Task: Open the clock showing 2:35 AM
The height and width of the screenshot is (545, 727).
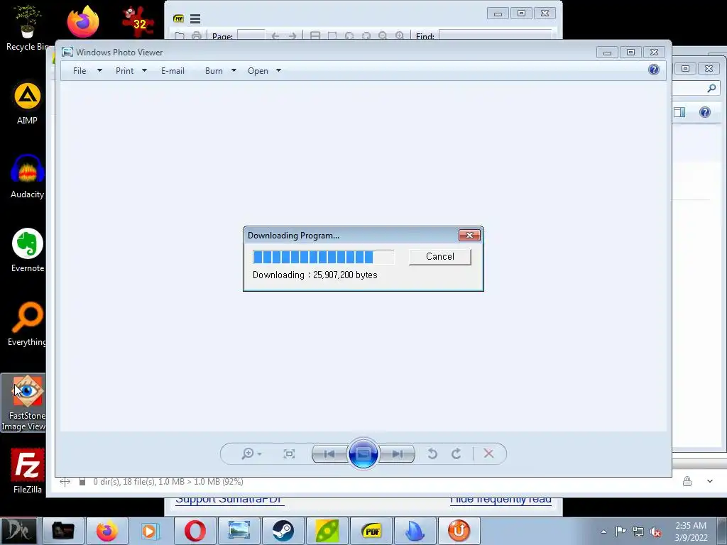Action: (x=691, y=532)
